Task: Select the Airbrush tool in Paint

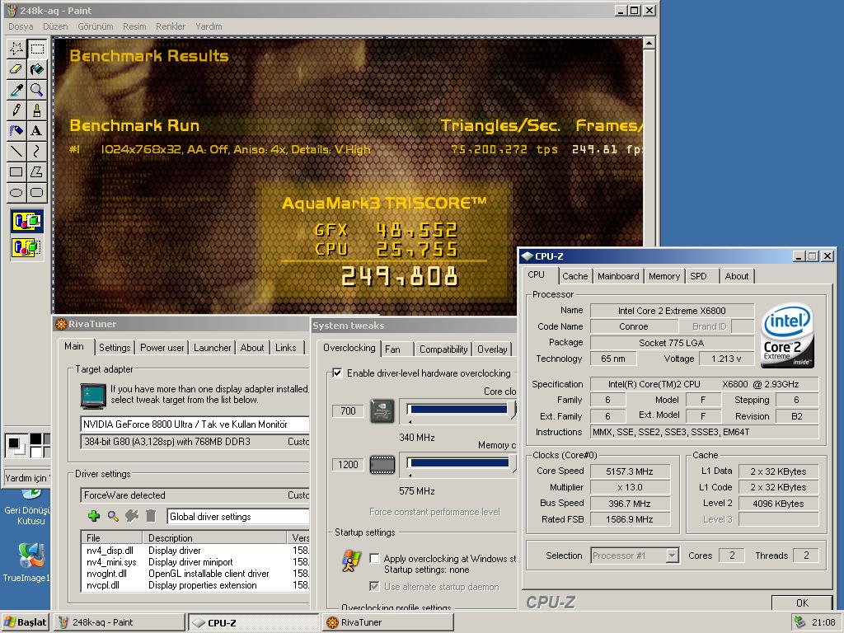Action: (x=16, y=131)
